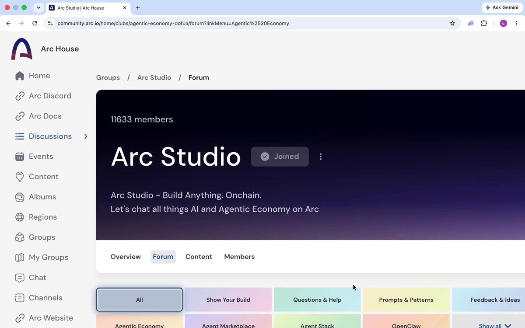
Task: Open the Regions globe icon
Action: tap(20, 217)
